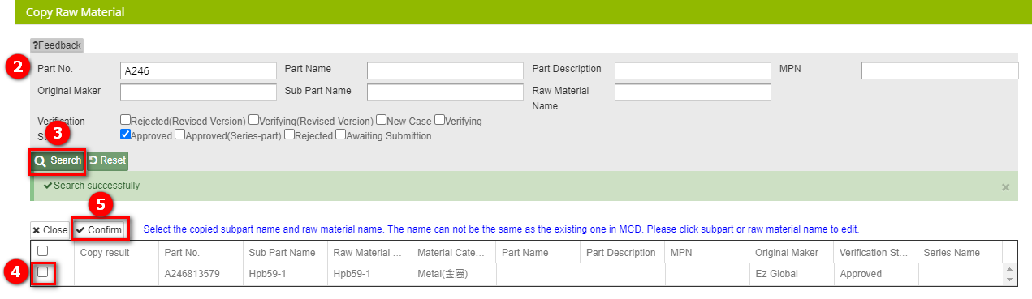The height and width of the screenshot is (299, 1032).
Task: Sort by Part No. column header
Action: [x=201, y=252]
